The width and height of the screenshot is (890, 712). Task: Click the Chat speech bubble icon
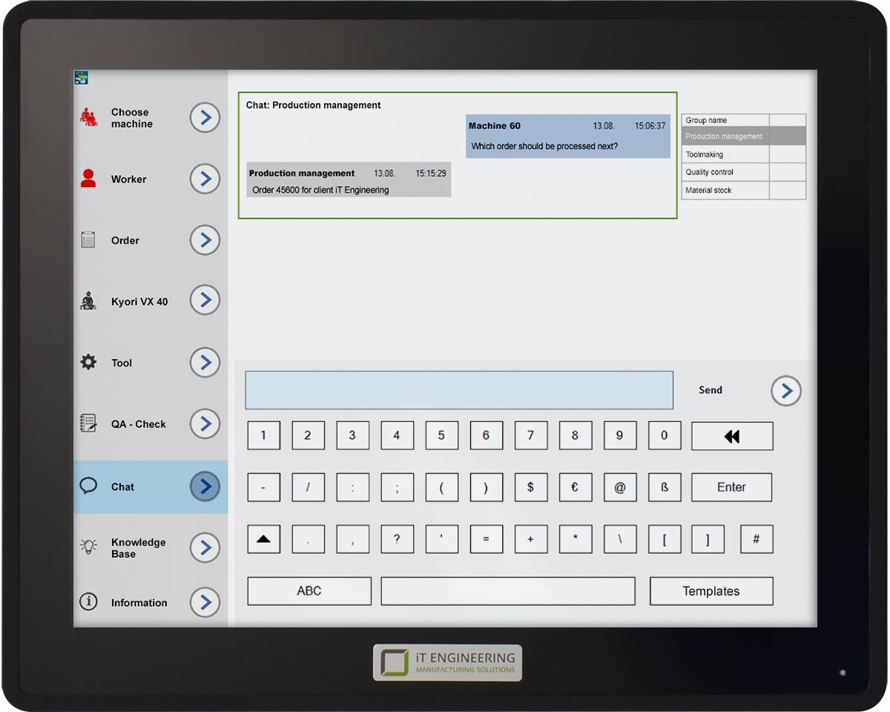[x=88, y=486]
